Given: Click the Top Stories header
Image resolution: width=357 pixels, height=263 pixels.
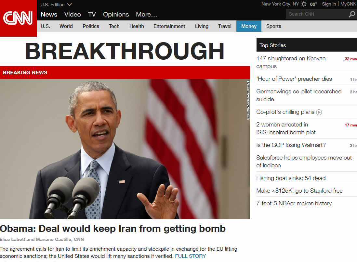Looking at the screenshot, I should pyautogui.click(x=307, y=45).
